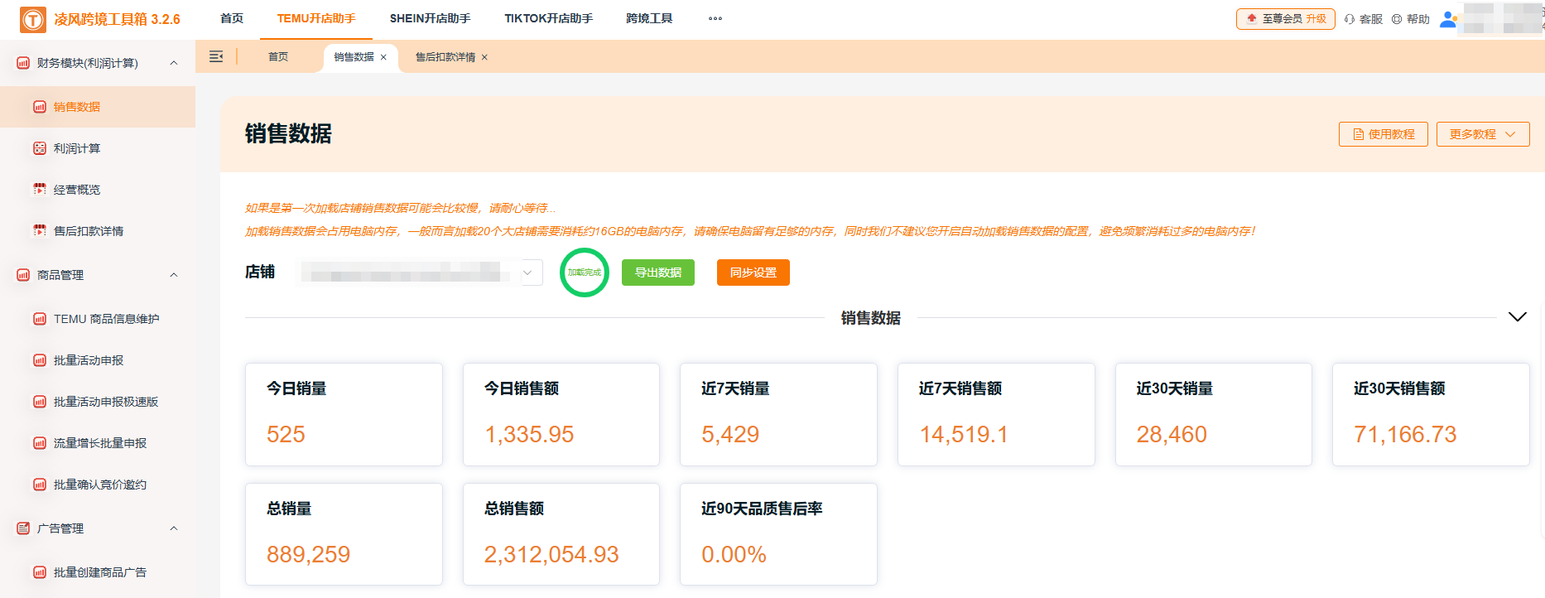Click the 使用教程 button
Image resolution: width=1545 pixels, height=598 pixels.
pyautogui.click(x=1384, y=134)
